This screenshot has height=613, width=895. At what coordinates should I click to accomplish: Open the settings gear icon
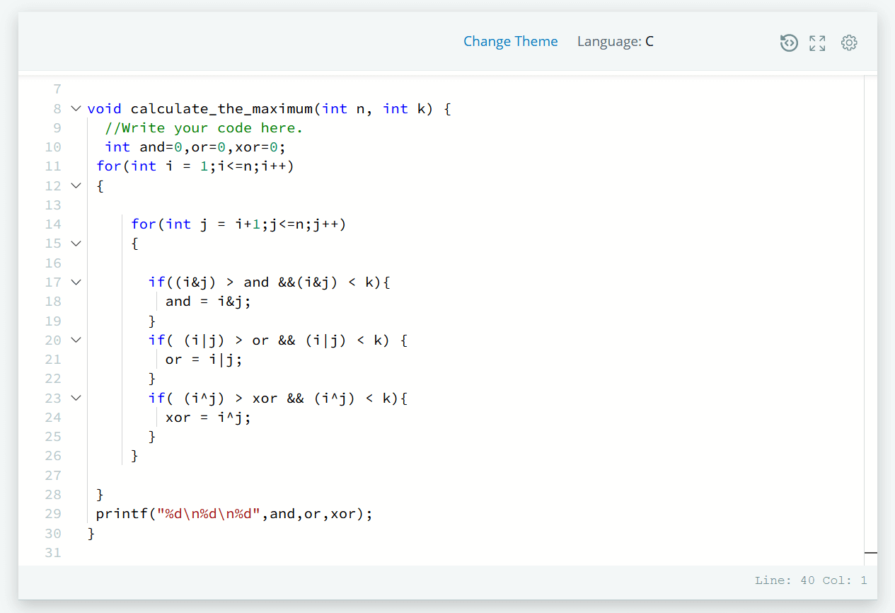coord(849,42)
